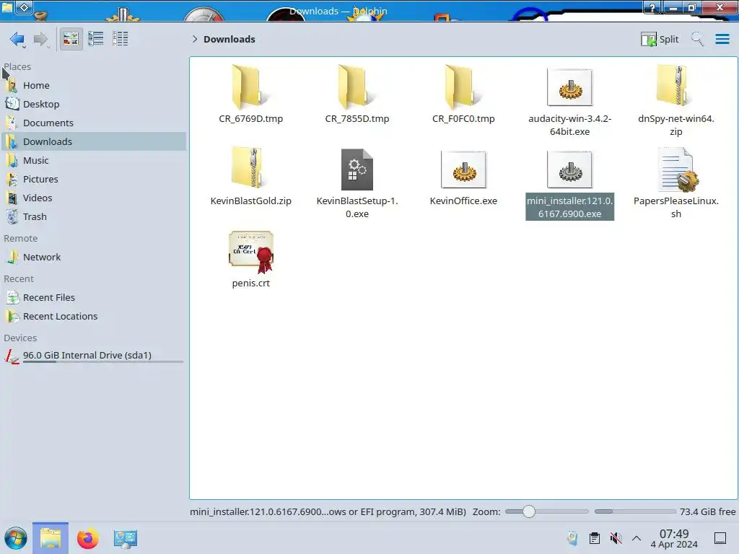The width and height of the screenshot is (739, 554).
Task: Click the Zoom slider handle
Action: (x=529, y=511)
